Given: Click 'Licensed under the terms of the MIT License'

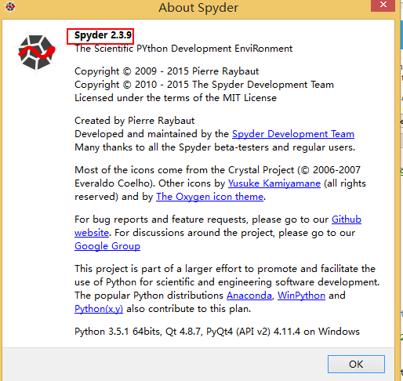Looking at the screenshot, I should (x=176, y=98).
